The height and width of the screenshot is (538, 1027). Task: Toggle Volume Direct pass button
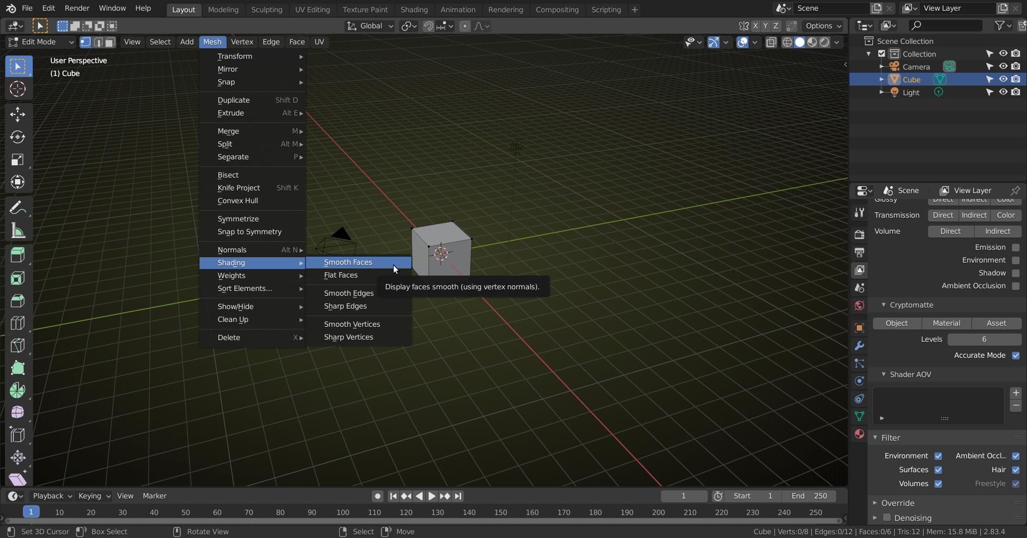coord(951,232)
